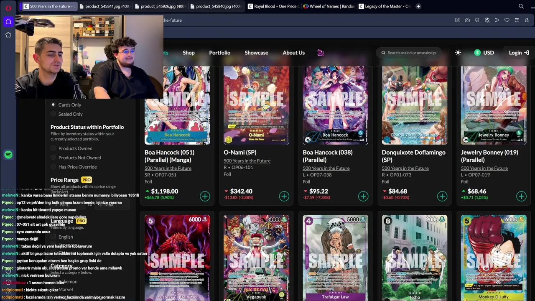Open the Monkey.D.Luffy card image

coord(494,258)
